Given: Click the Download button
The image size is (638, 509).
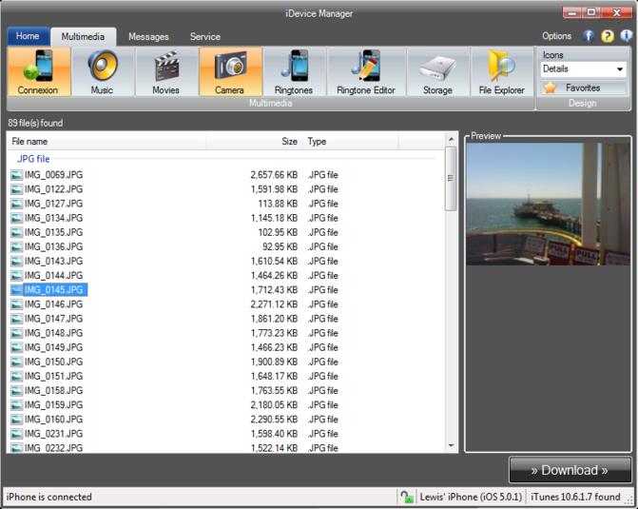Looking at the screenshot, I should click(570, 470).
